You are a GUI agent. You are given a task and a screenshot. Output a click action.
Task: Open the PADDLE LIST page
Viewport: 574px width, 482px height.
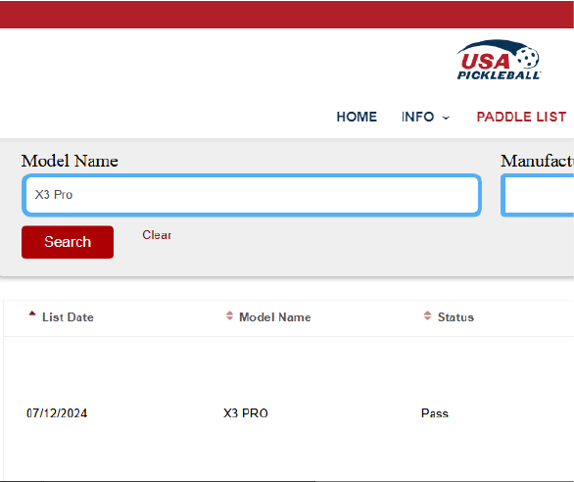click(x=521, y=117)
